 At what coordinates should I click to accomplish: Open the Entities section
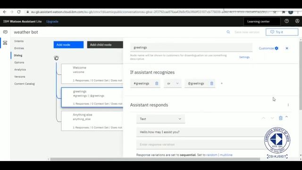(19, 48)
